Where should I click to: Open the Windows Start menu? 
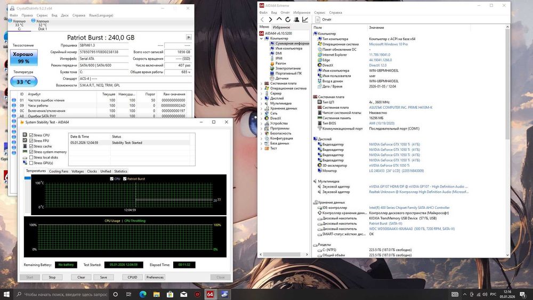pyautogui.click(x=6, y=294)
